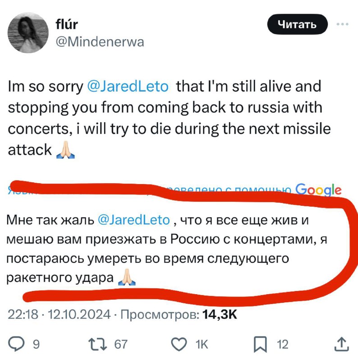358x361 pixels.
Task: Open the three-dot more options menu
Action: pos(342,24)
